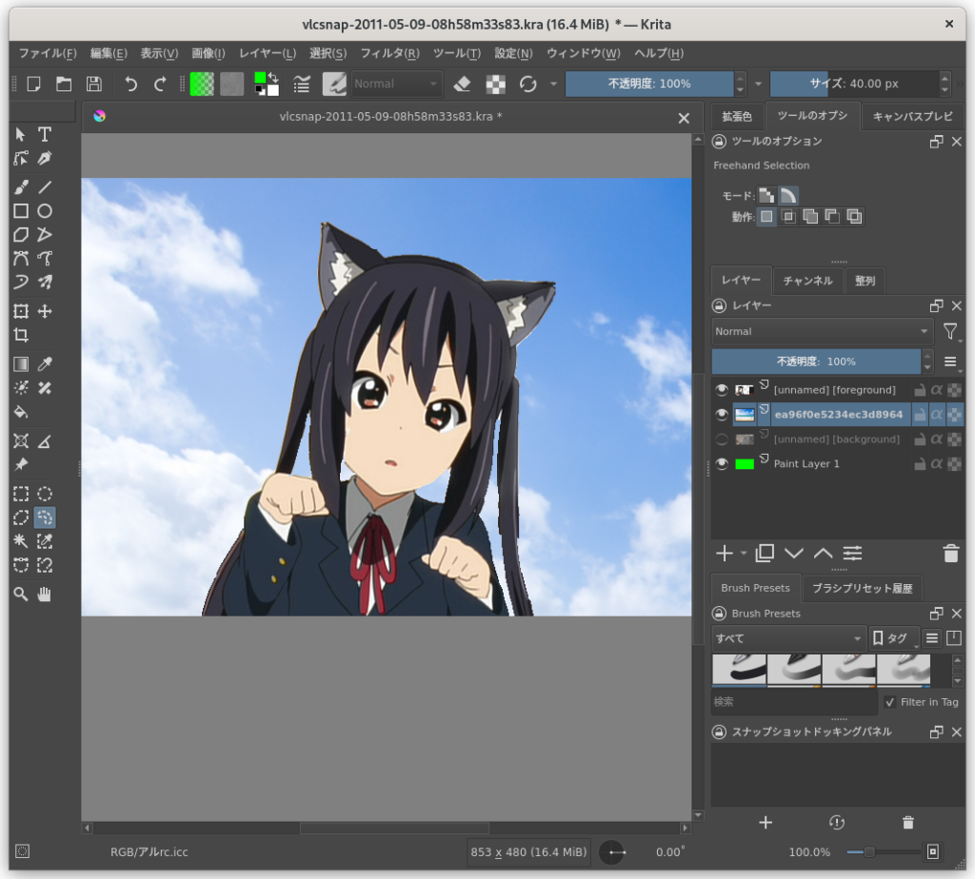Toggle Eraser mode

pos(462,84)
